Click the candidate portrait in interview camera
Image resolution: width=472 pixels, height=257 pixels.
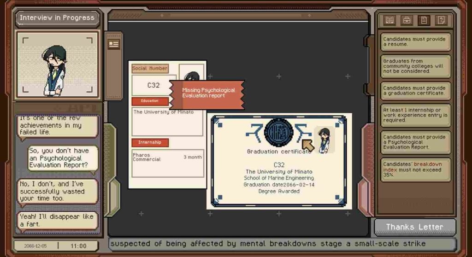click(57, 65)
